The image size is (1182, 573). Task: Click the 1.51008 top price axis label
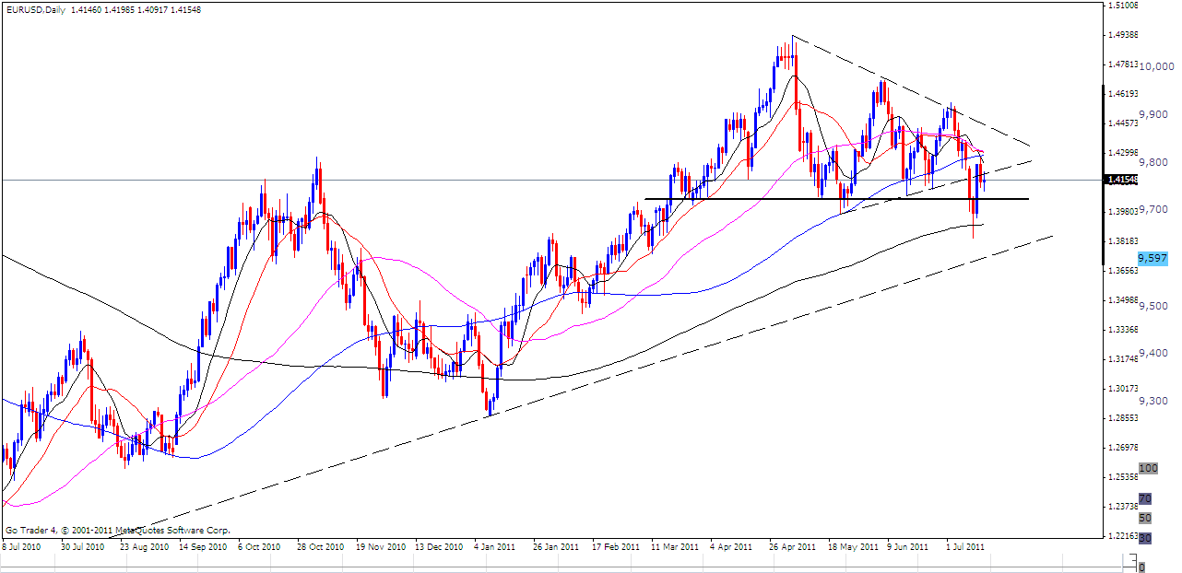[x=1123, y=6]
